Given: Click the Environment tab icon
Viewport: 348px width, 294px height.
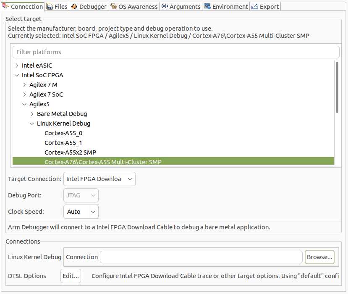Looking at the screenshot, I should click(207, 7).
